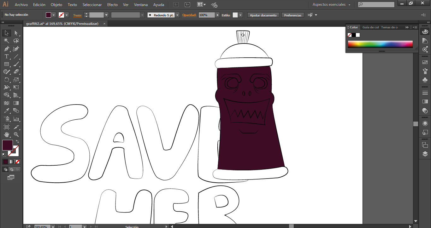The height and width of the screenshot is (228, 431).
Task: Switch to Draw Behind mode
Action: click(12, 169)
